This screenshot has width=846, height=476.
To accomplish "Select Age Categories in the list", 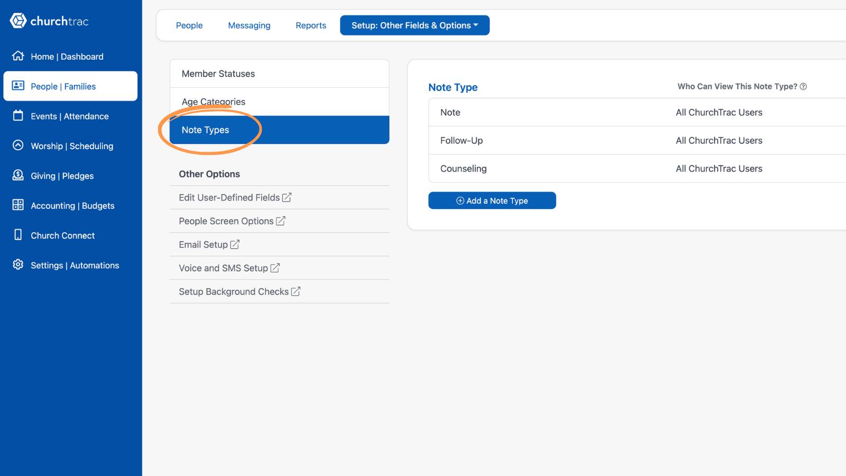I will pos(279,102).
